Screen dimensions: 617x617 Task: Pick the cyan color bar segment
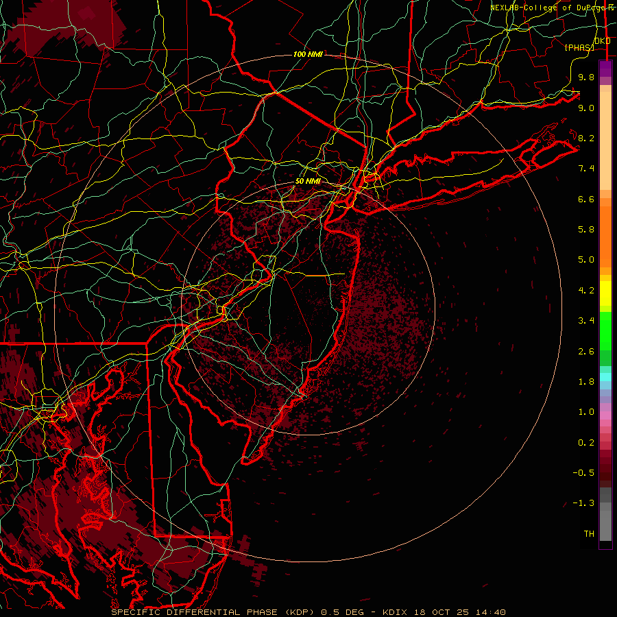click(605, 377)
